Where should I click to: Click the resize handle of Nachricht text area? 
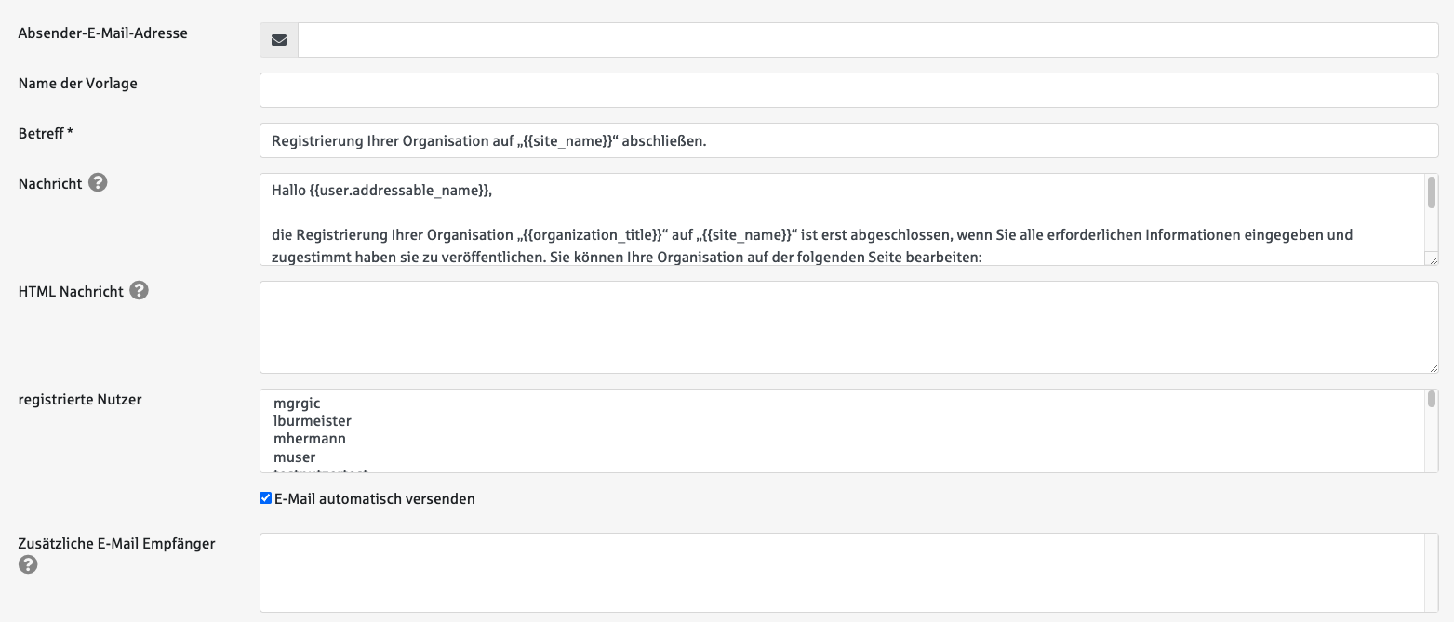pos(1433,260)
